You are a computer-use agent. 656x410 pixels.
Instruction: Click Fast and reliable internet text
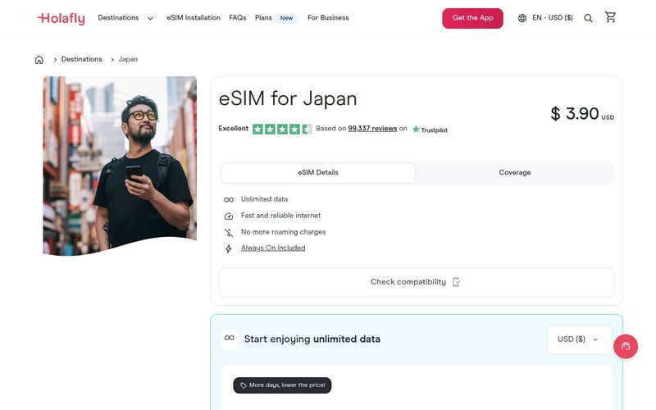(x=280, y=216)
